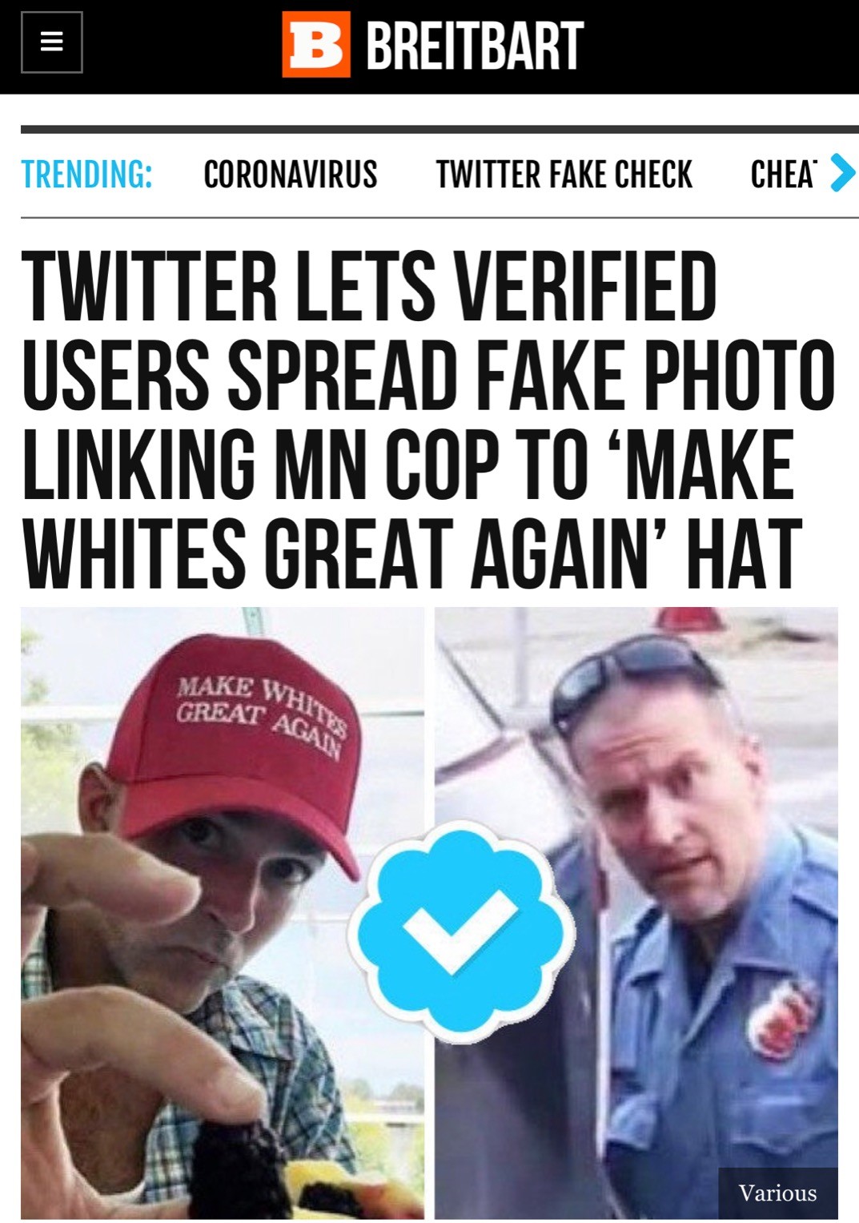859x1223 pixels.
Task: Show more trending topics with the blue chevron
Action: tap(841, 173)
